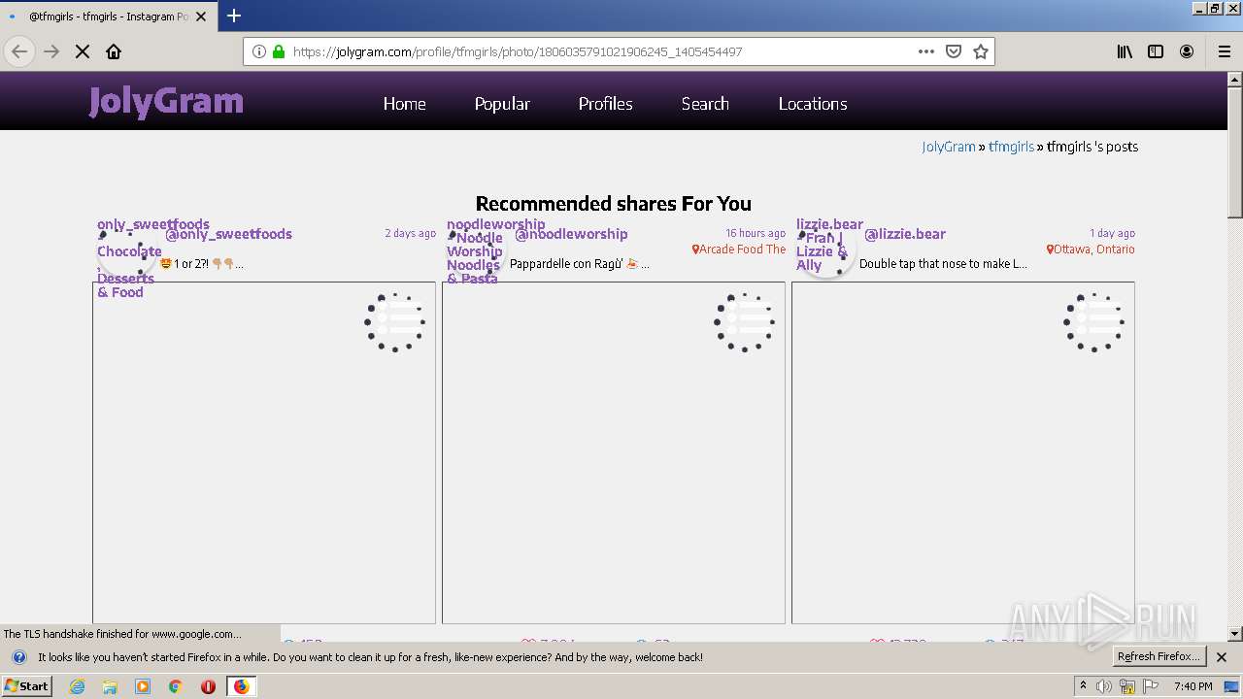Viewport: 1243px width, 699px height.
Task: Click the green padlock security icon
Action: (279, 51)
